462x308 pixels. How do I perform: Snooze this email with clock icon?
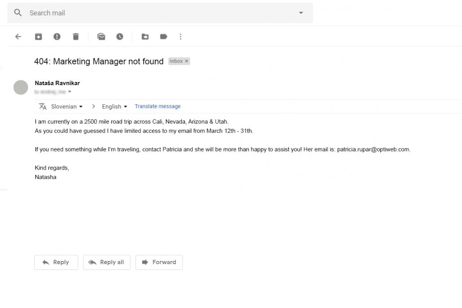coord(120,37)
